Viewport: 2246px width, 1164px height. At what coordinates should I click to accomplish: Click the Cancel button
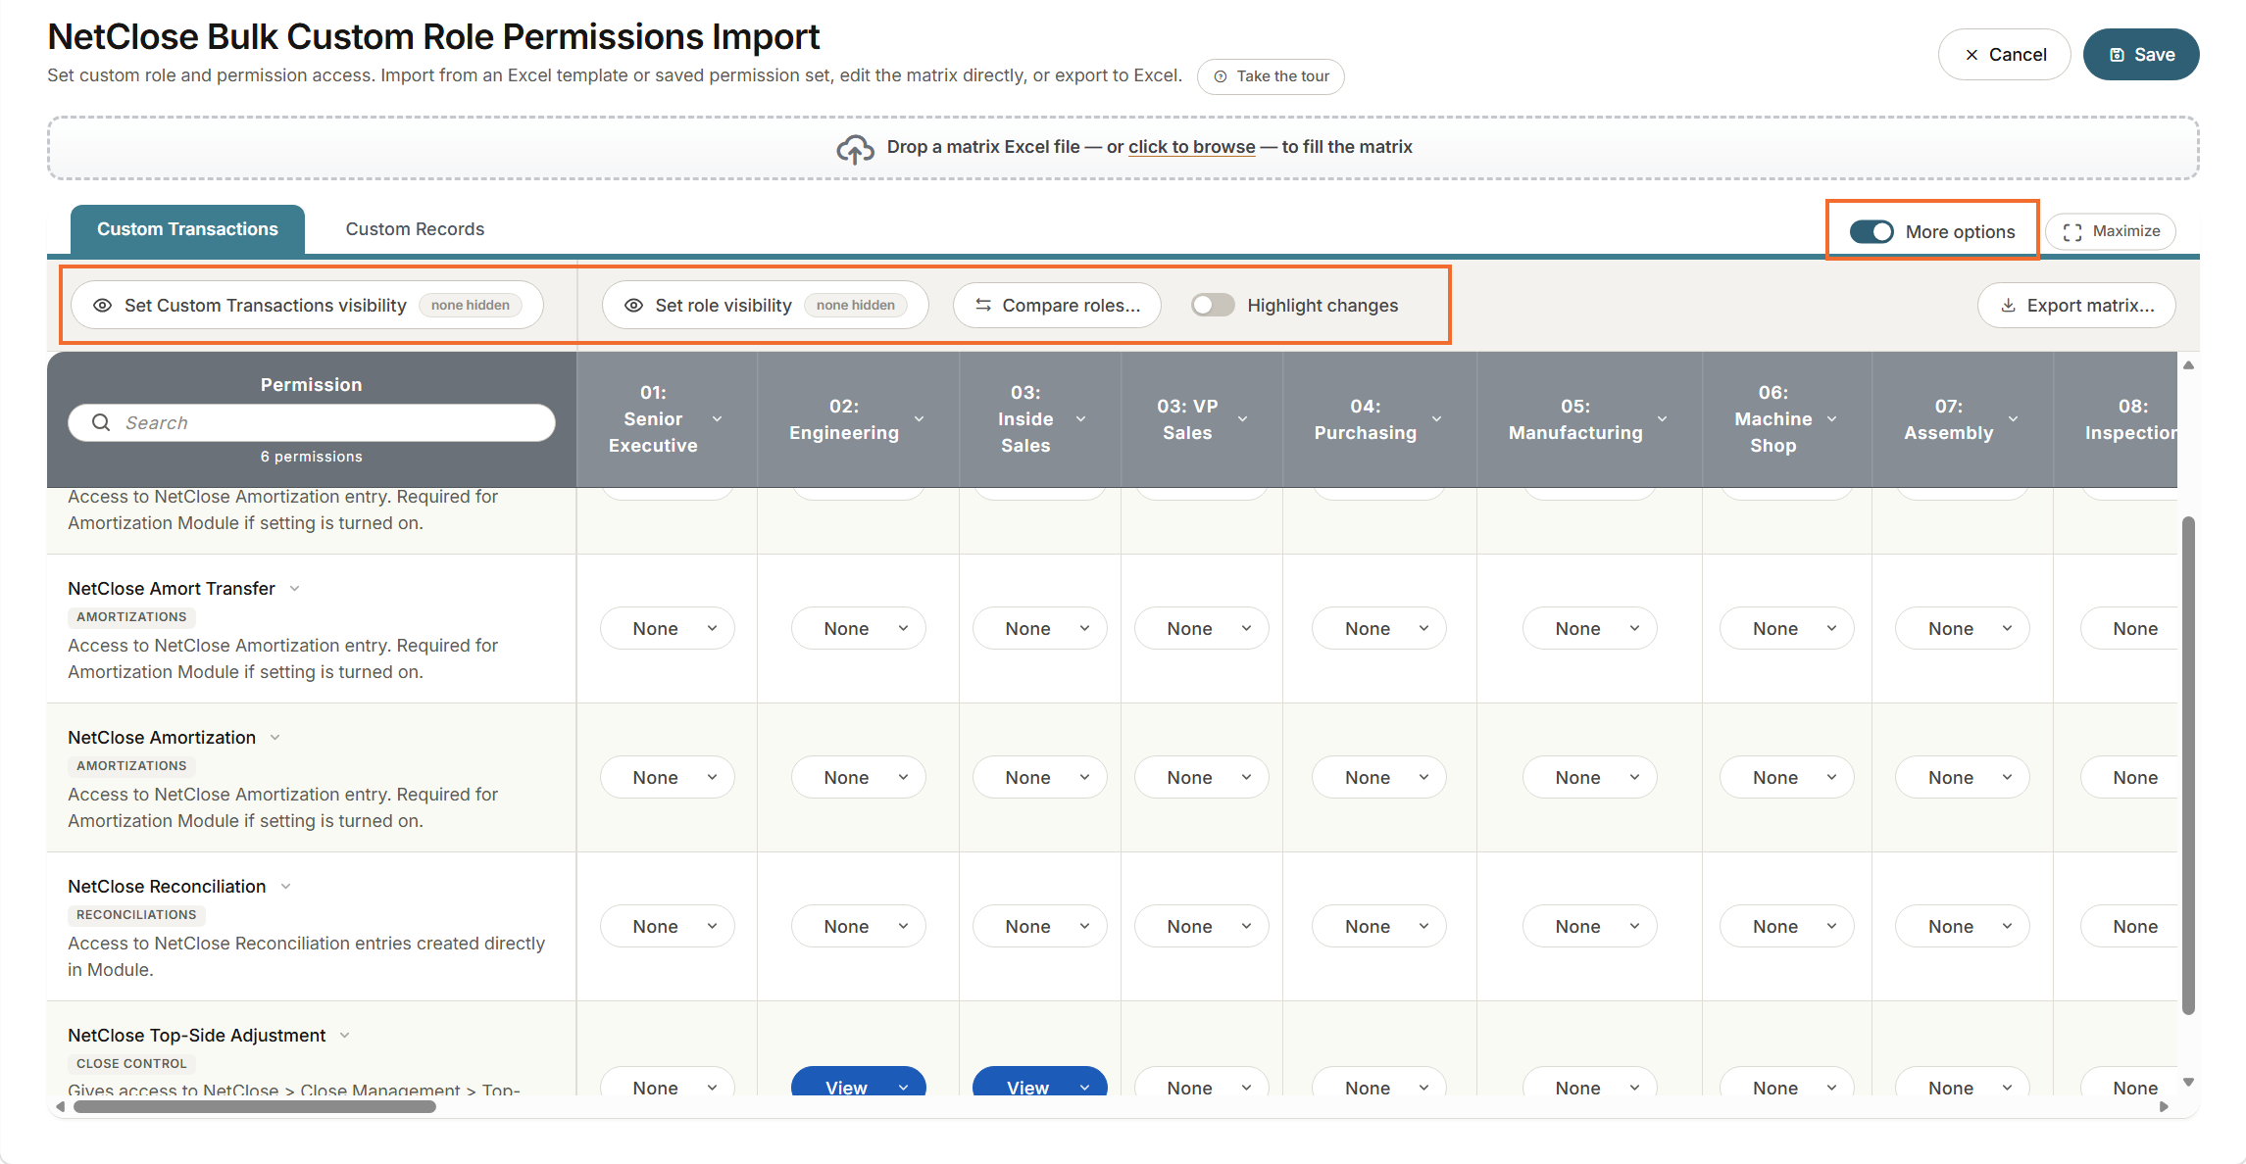point(2004,55)
